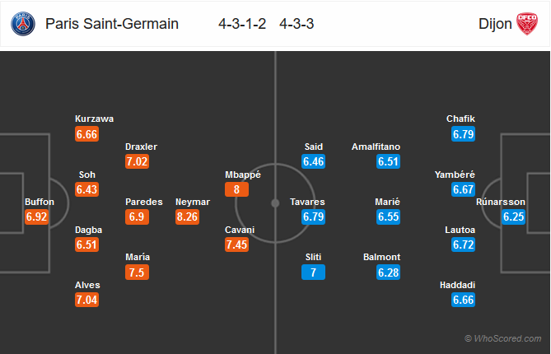Click Cavani's 7.45 rating badge

tap(237, 245)
